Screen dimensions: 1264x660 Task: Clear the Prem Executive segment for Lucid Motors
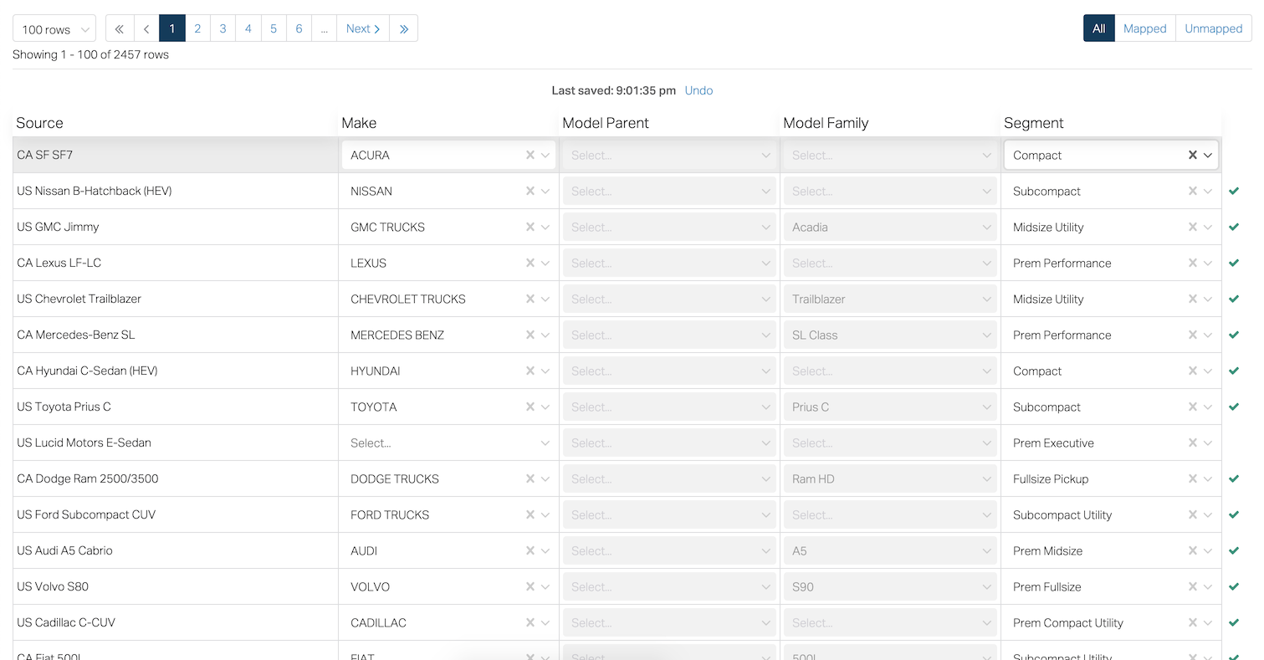1192,443
